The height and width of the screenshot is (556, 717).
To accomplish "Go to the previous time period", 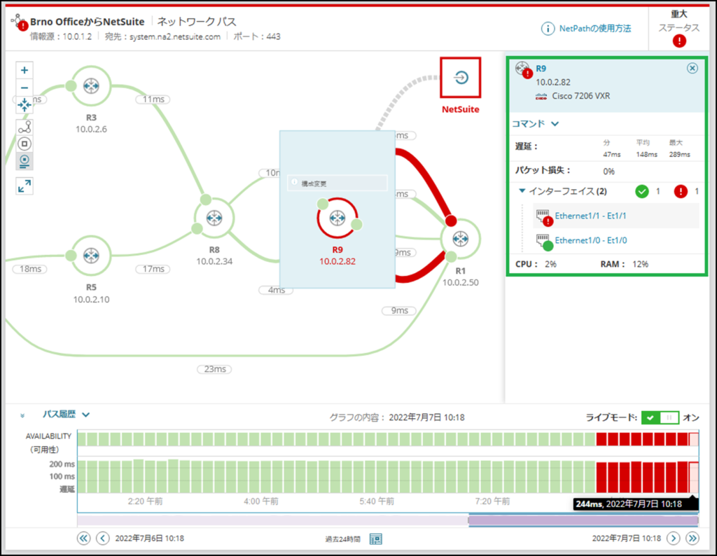I will point(102,538).
